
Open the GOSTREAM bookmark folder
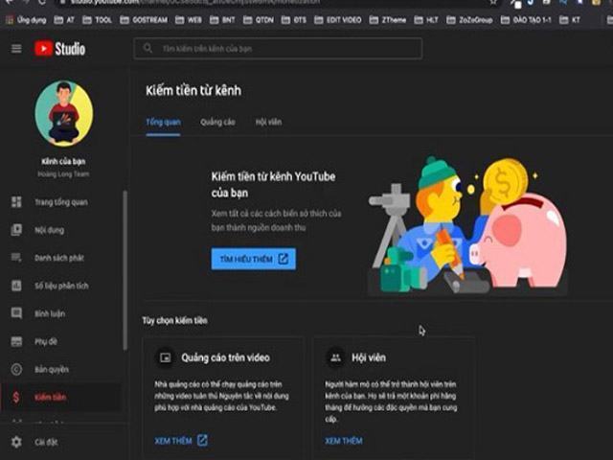144,19
